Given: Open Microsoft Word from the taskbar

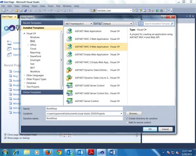Looking at the screenshot, I should (112, 152).
